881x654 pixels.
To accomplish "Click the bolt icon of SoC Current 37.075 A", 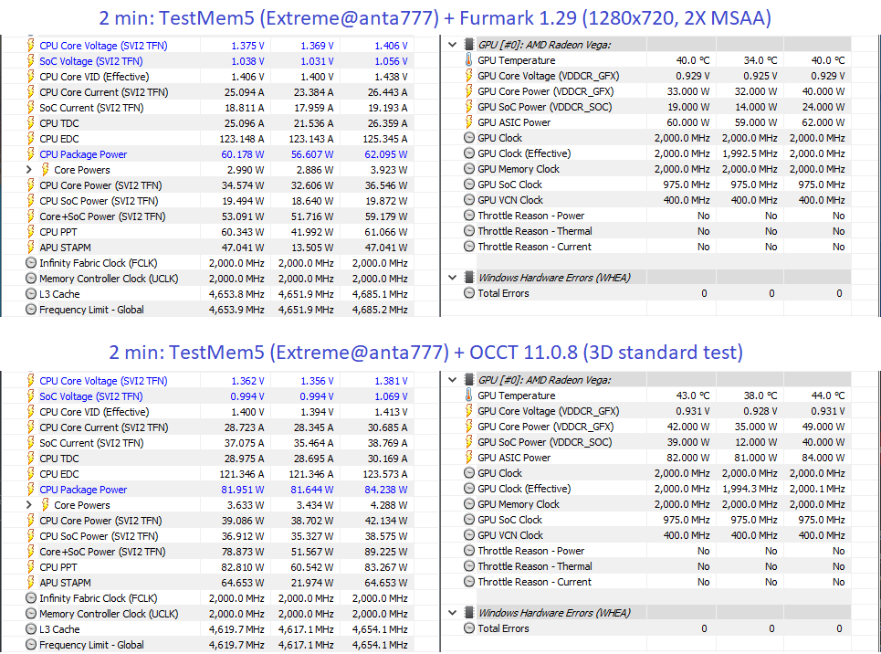I will pyautogui.click(x=31, y=443).
